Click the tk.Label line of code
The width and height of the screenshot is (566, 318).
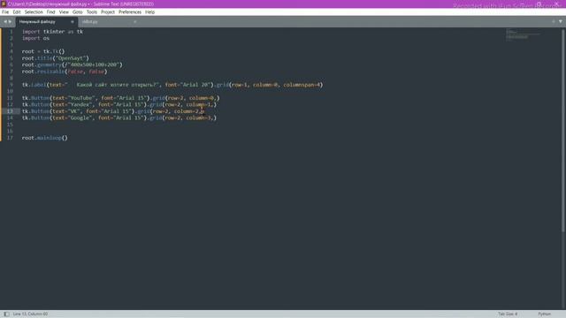pyautogui.click(x=172, y=85)
